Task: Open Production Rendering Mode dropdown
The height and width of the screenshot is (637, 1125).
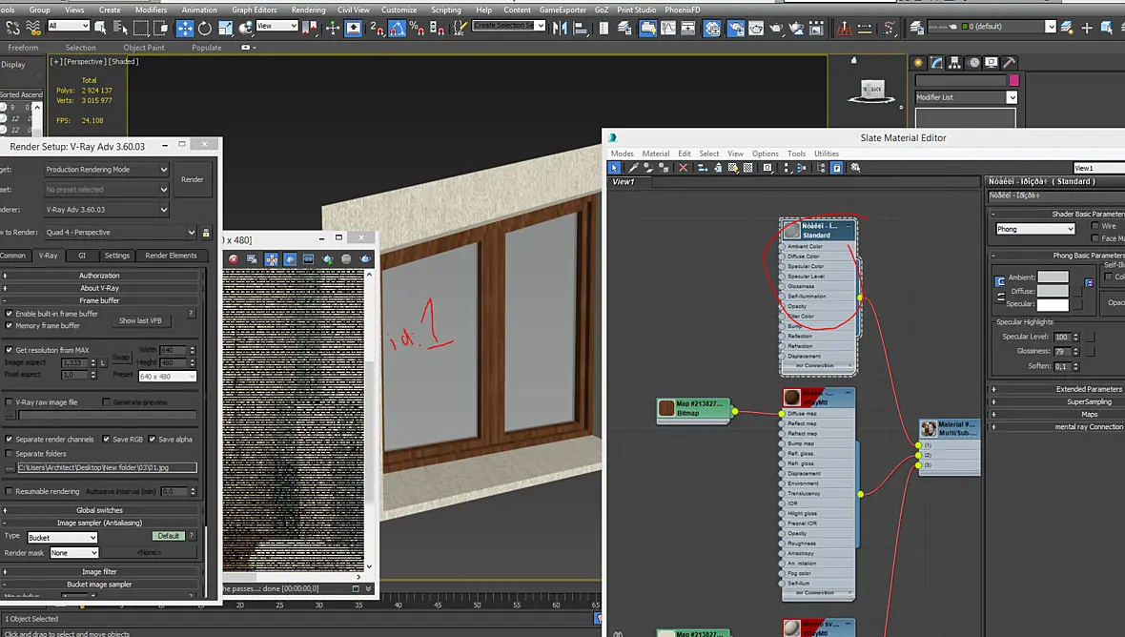Action: click(106, 170)
